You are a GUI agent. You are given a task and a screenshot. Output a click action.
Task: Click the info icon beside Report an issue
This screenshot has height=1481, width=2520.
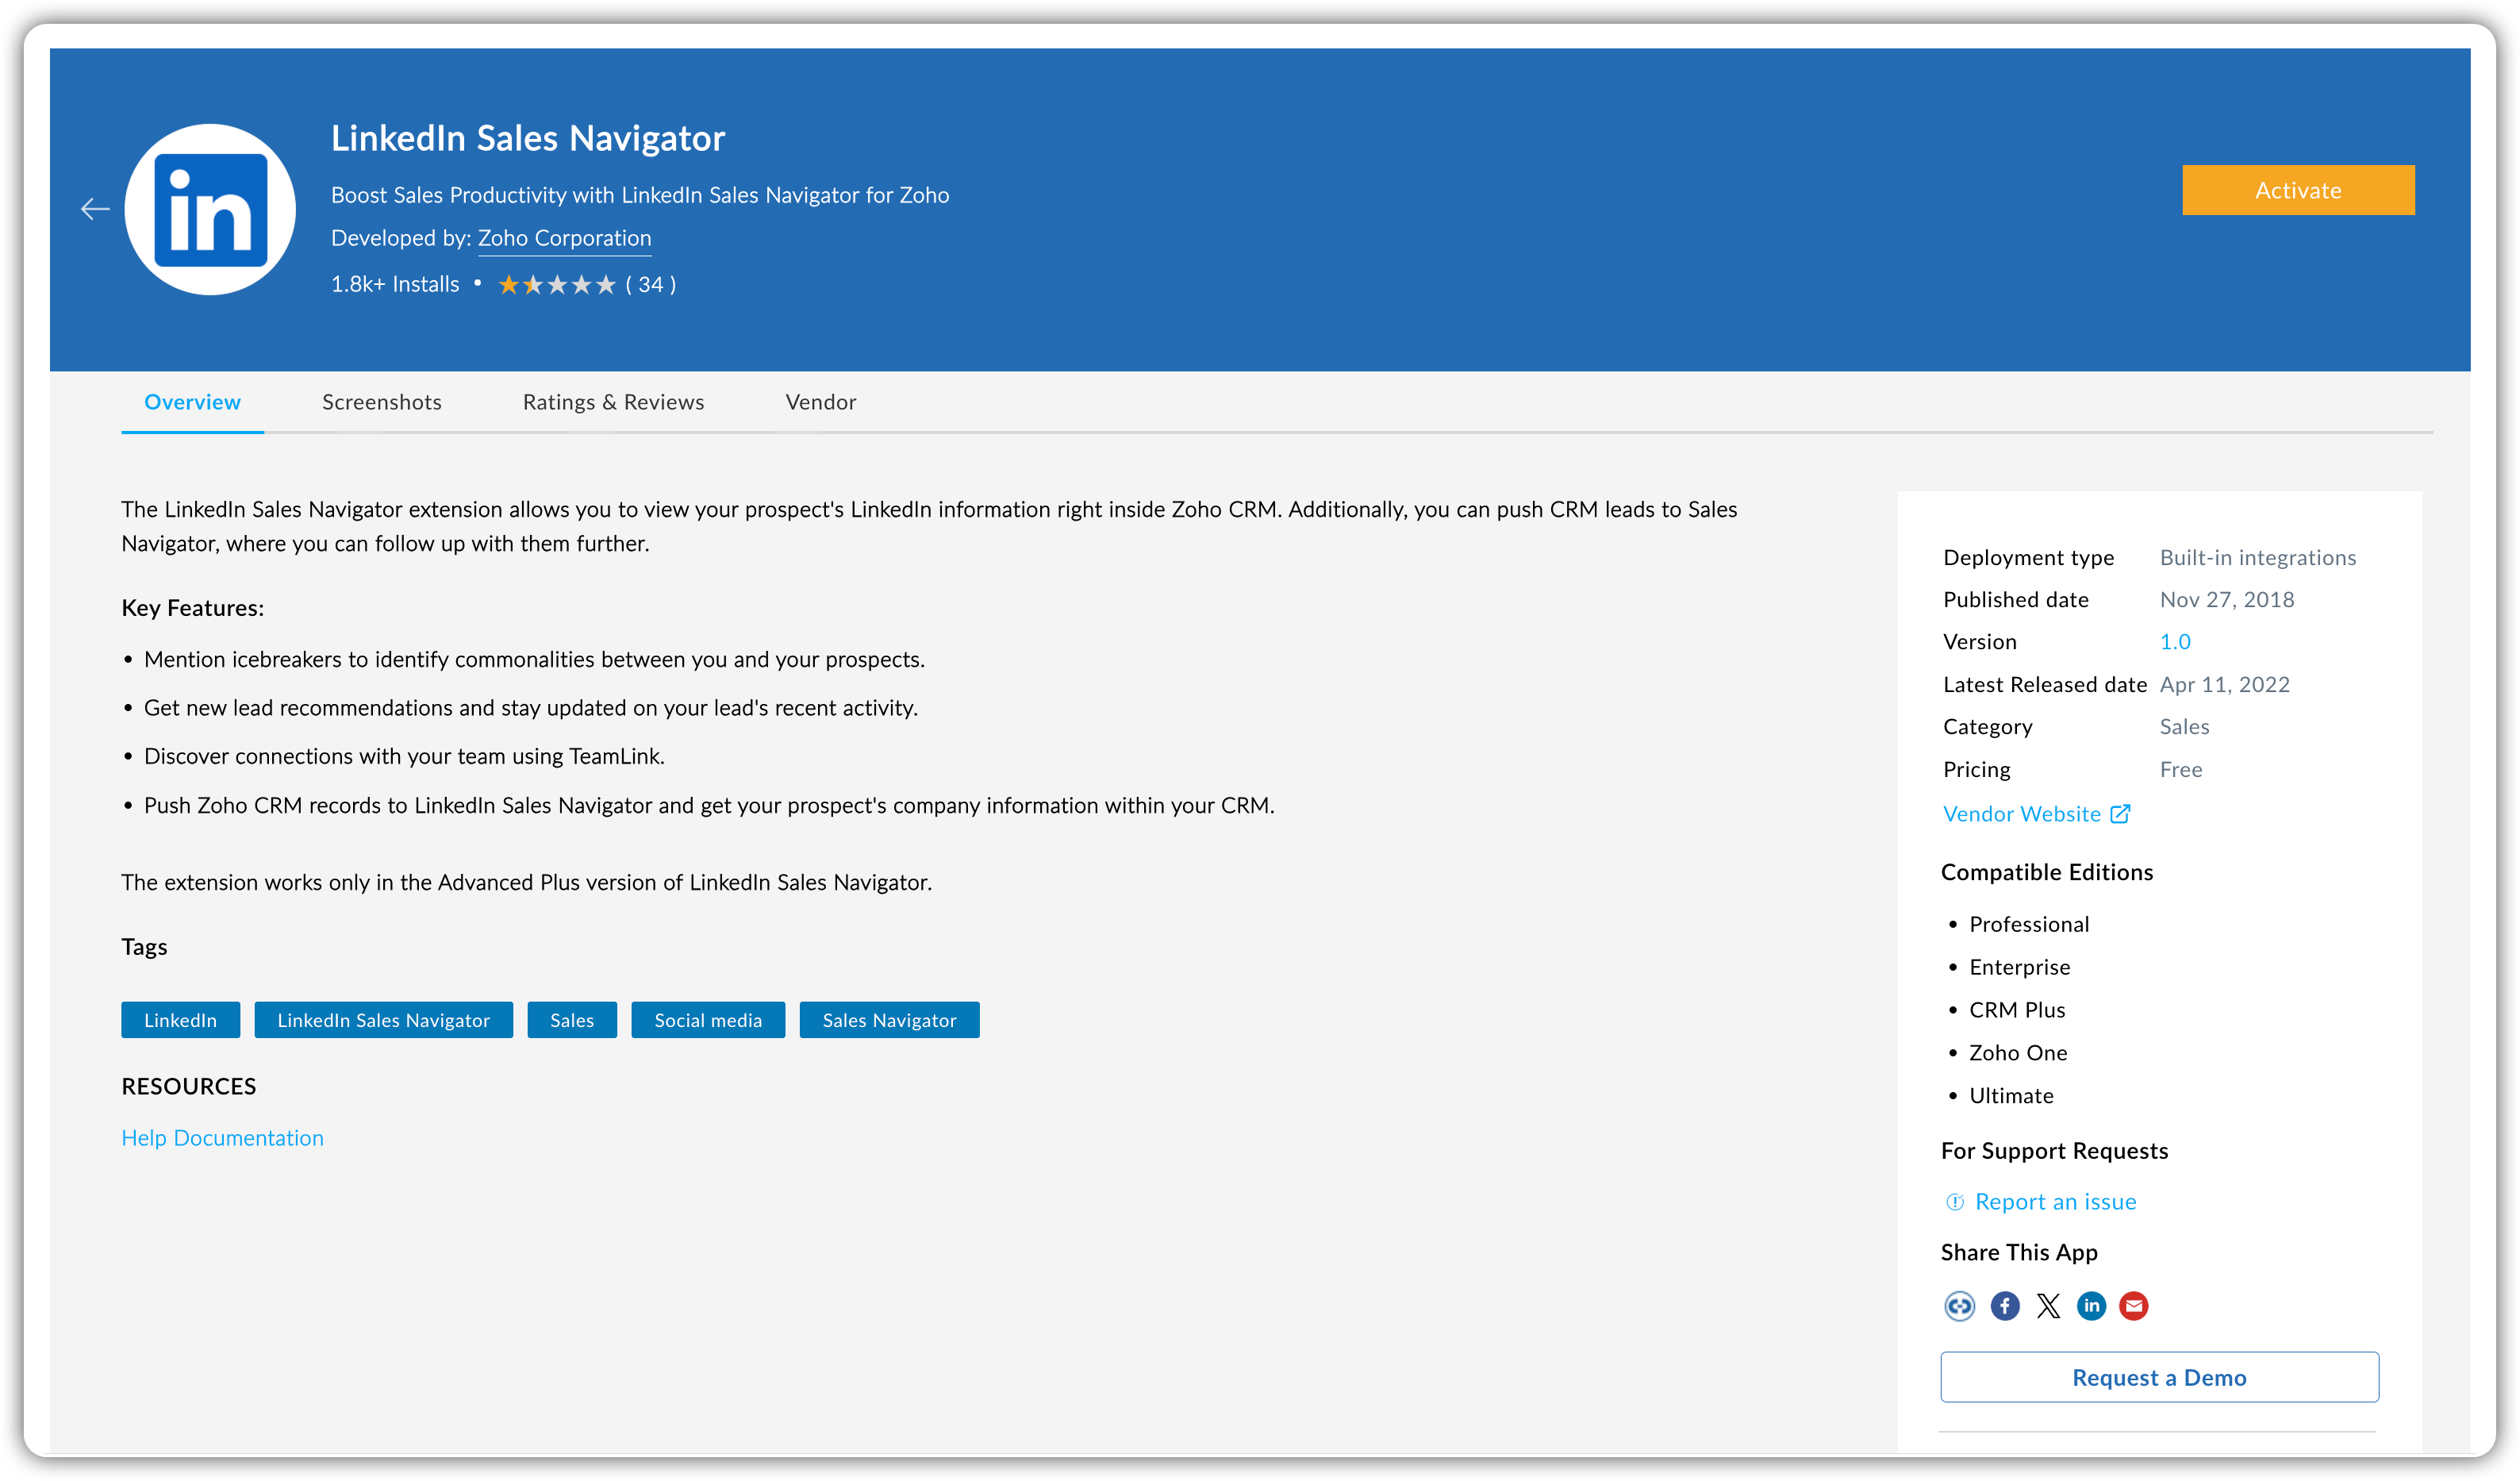coord(1954,1202)
